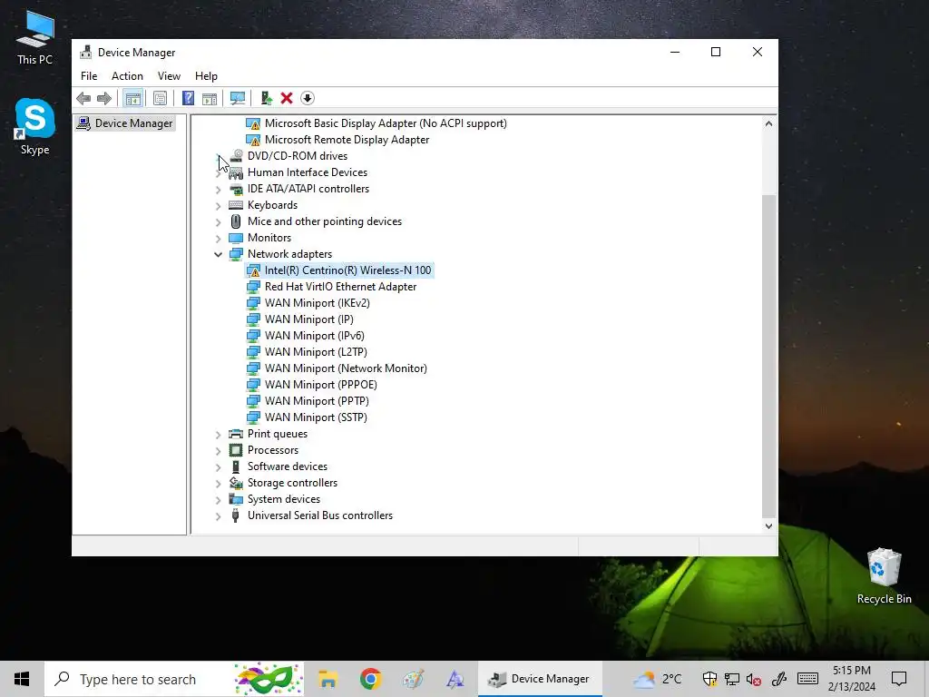
Task: Expand IDE ATA/ATAPI controllers chevron
Action: [x=218, y=190]
